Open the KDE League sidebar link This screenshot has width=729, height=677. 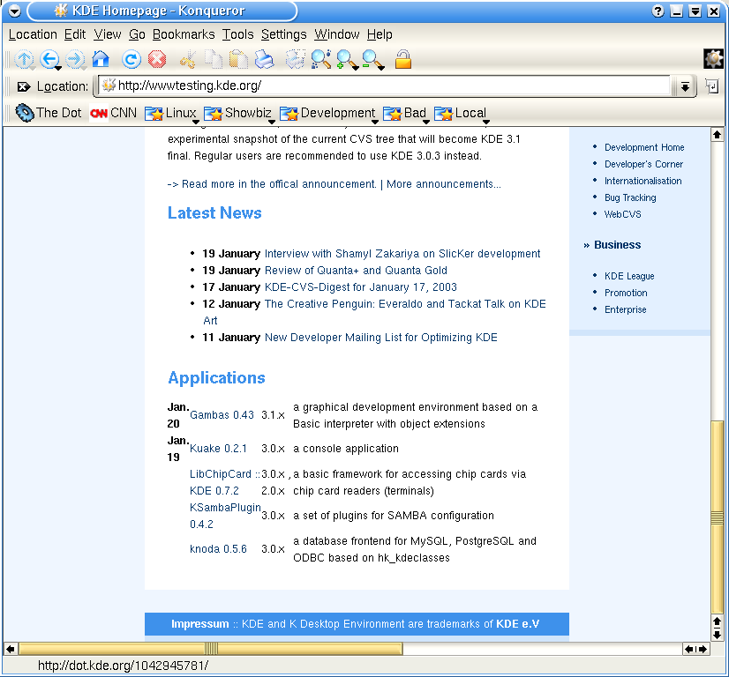629,276
